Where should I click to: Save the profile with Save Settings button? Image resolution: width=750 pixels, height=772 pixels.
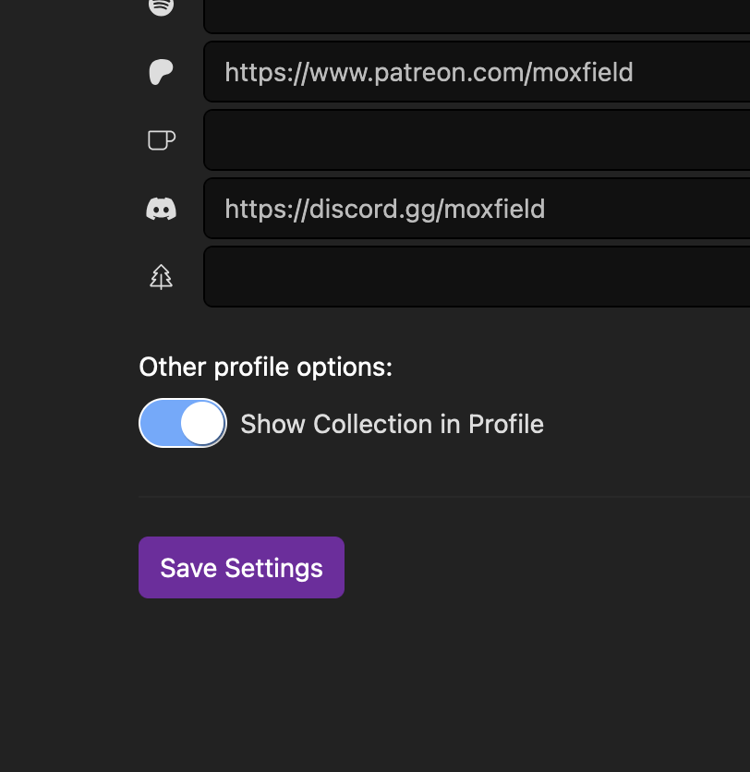[x=241, y=568]
